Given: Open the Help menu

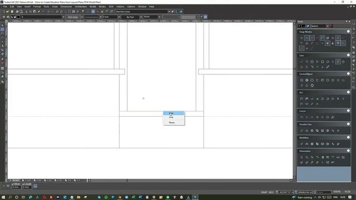Looking at the screenshot, I should pos(151,7).
